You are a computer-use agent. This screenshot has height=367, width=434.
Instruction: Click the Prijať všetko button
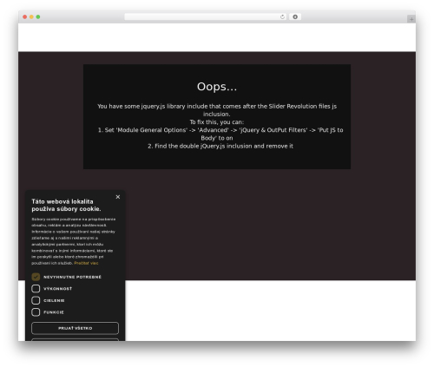75,328
